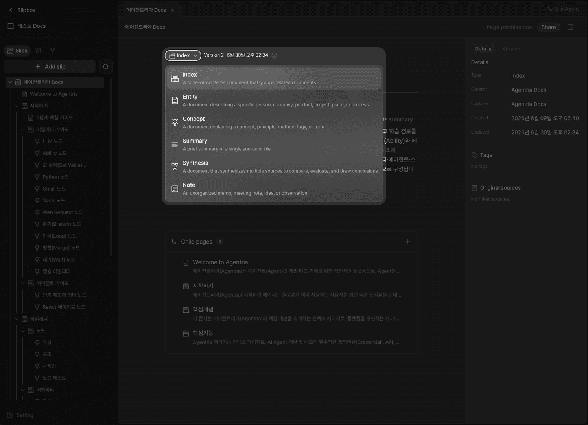This screenshot has height=425, width=588.
Task: Open Welcome to Agentria in the sidebar tree
Action: coord(53,94)
